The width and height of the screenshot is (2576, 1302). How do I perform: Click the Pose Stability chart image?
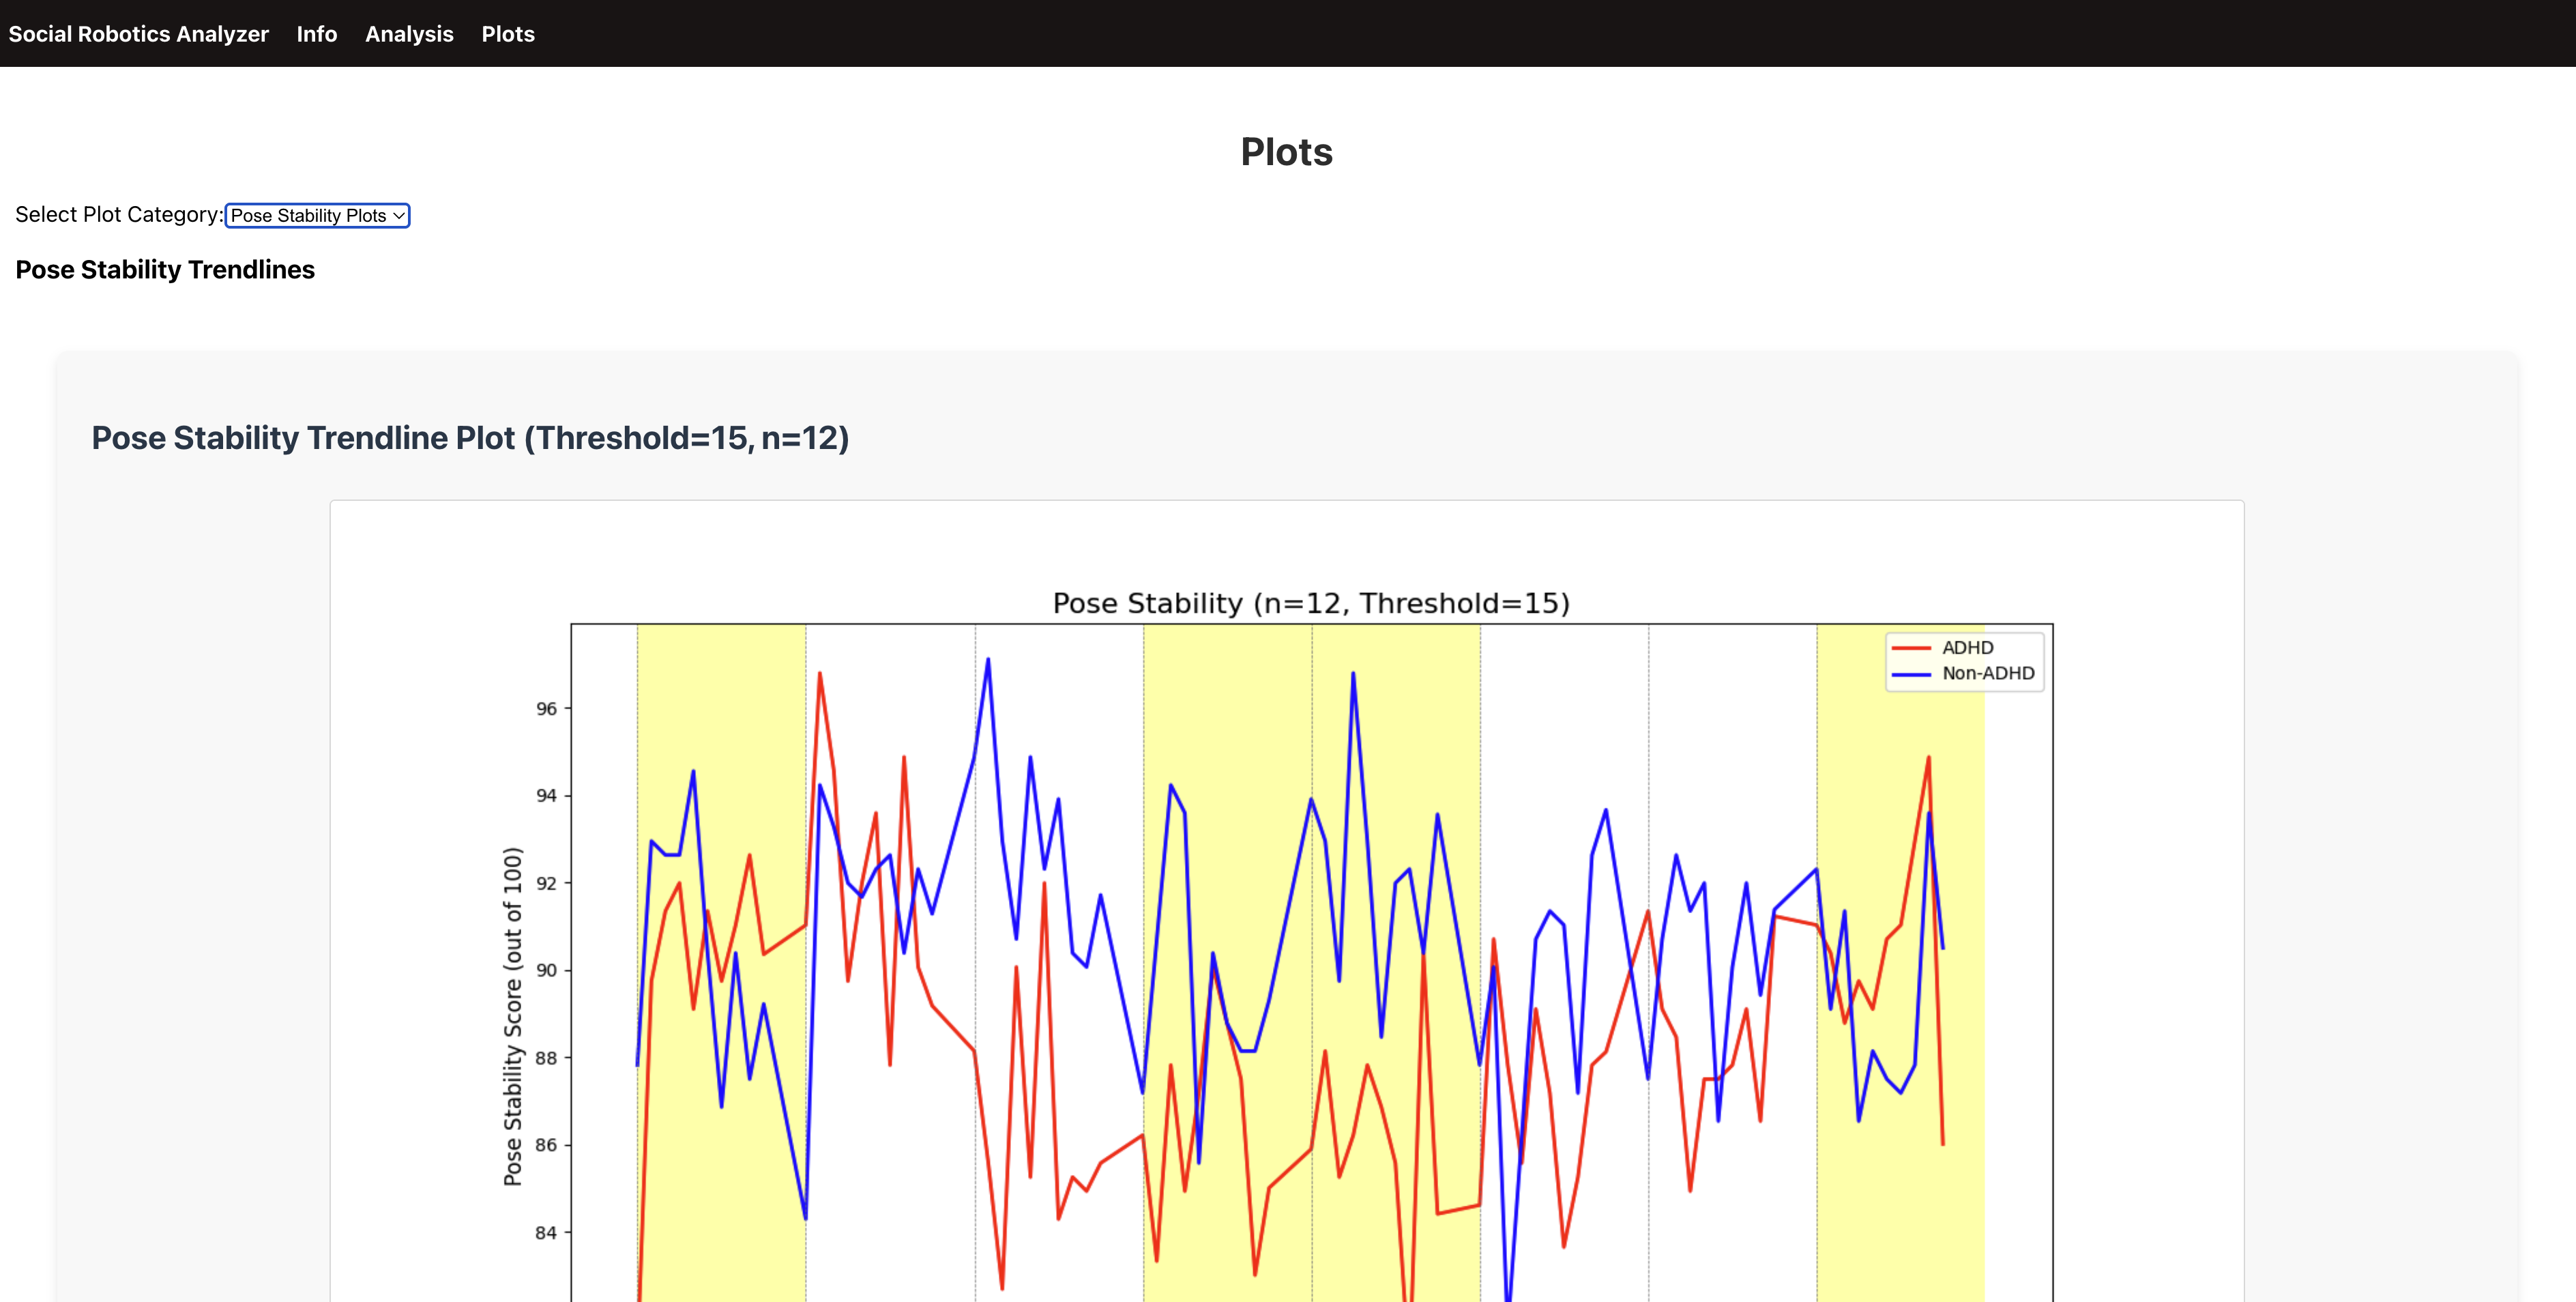coord(1287,901)
